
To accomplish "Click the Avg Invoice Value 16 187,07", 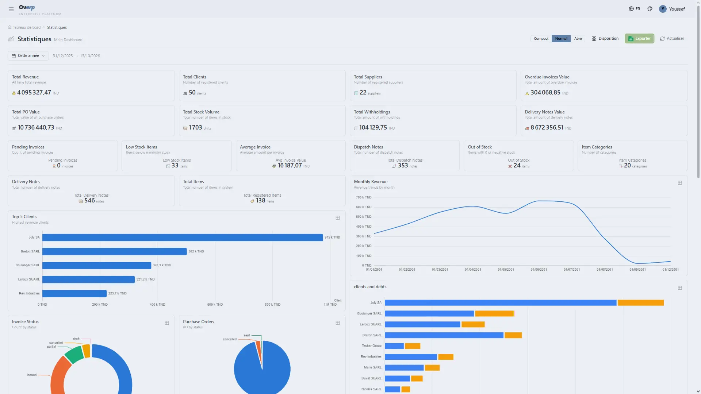I will click(290, 166).
